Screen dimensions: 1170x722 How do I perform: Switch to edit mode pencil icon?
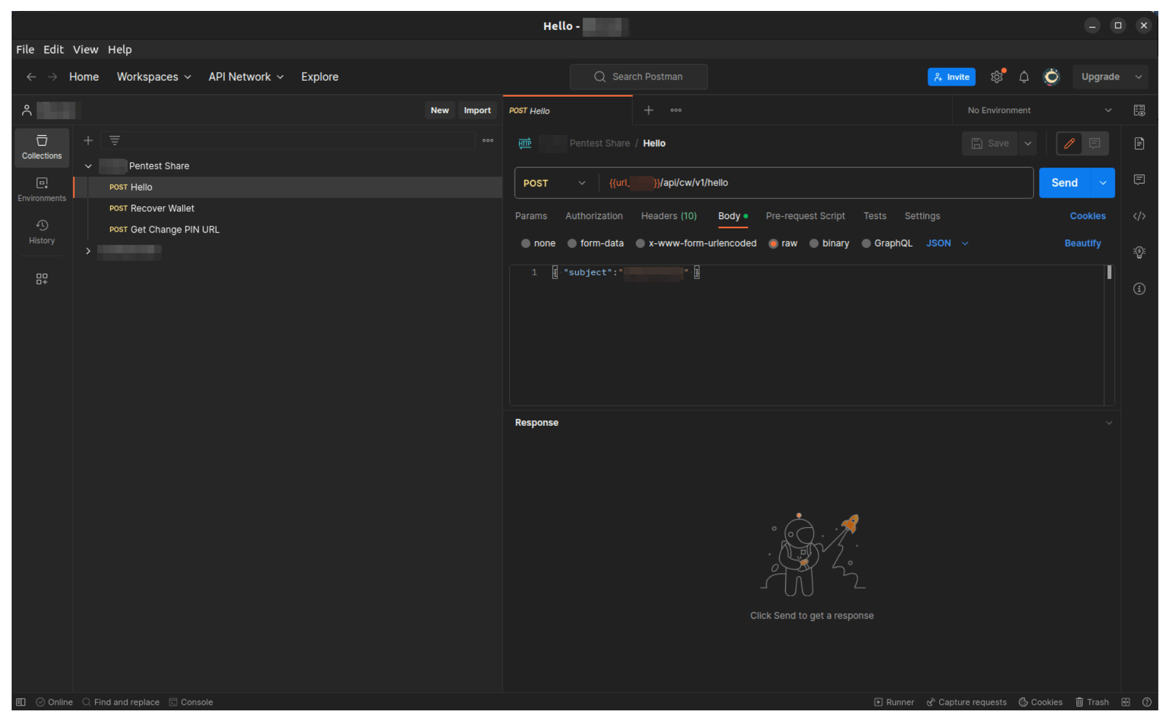1070,143
